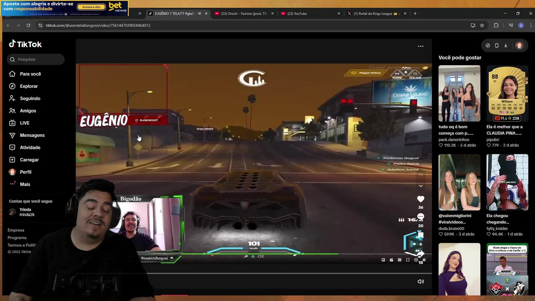Image resolution: width=535 pixels, height=301 pixels.
Task: Open the video player settings gear
Action: tap(424, 260)
